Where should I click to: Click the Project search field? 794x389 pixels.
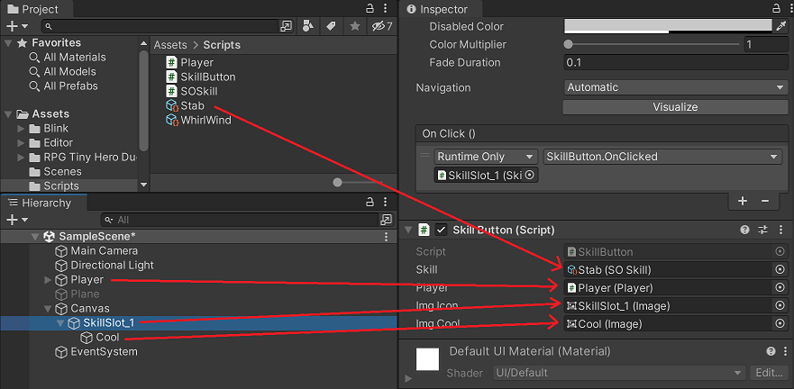tap(160, 26)
